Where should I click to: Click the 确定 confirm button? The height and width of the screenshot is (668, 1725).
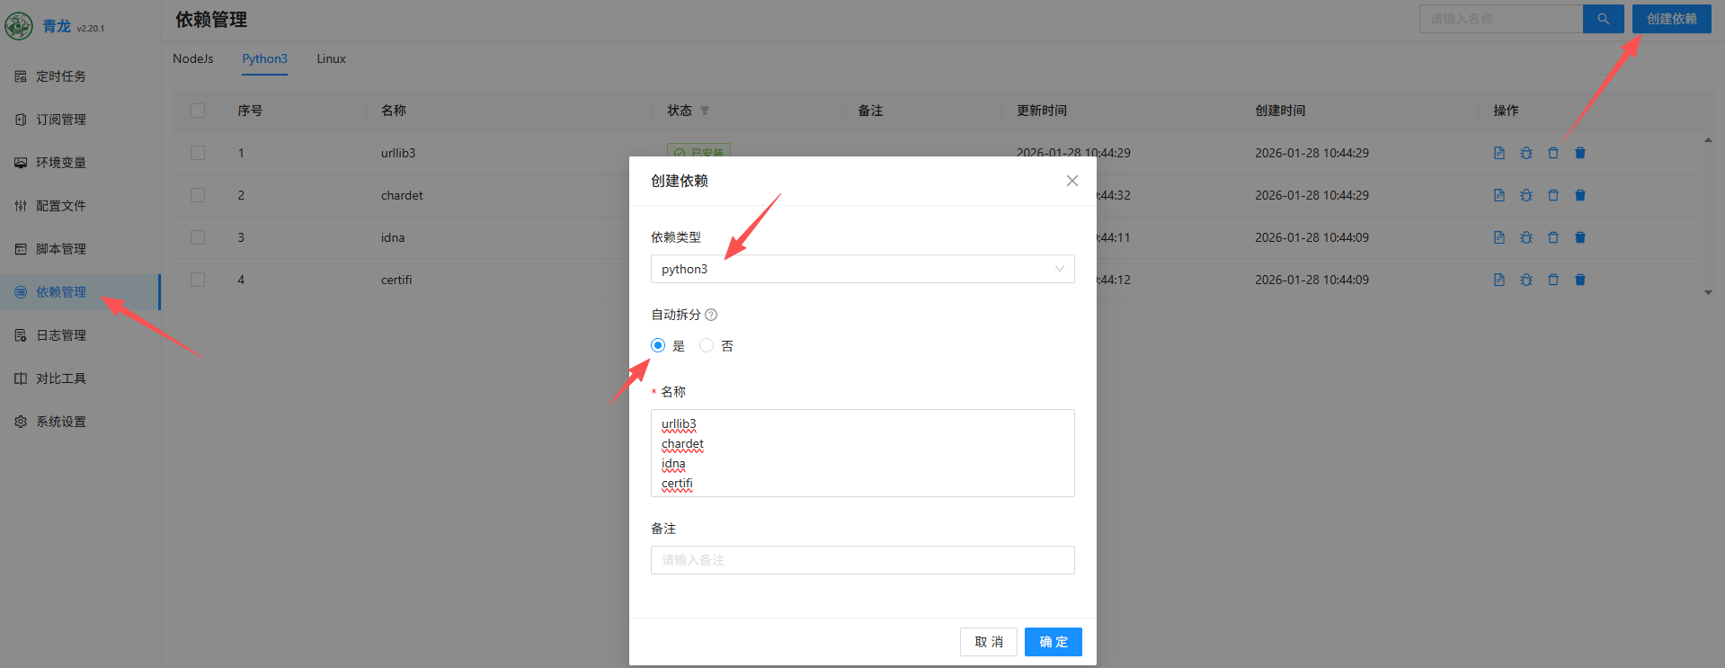click(1053, 642)
